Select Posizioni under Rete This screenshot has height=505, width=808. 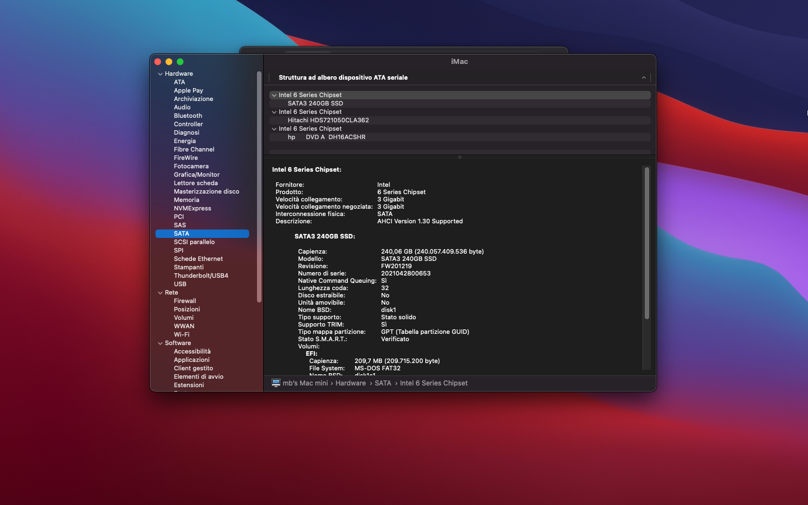[187, 309]
